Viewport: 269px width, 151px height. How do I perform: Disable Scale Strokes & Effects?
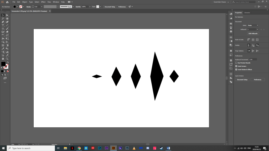click(236, 69)
